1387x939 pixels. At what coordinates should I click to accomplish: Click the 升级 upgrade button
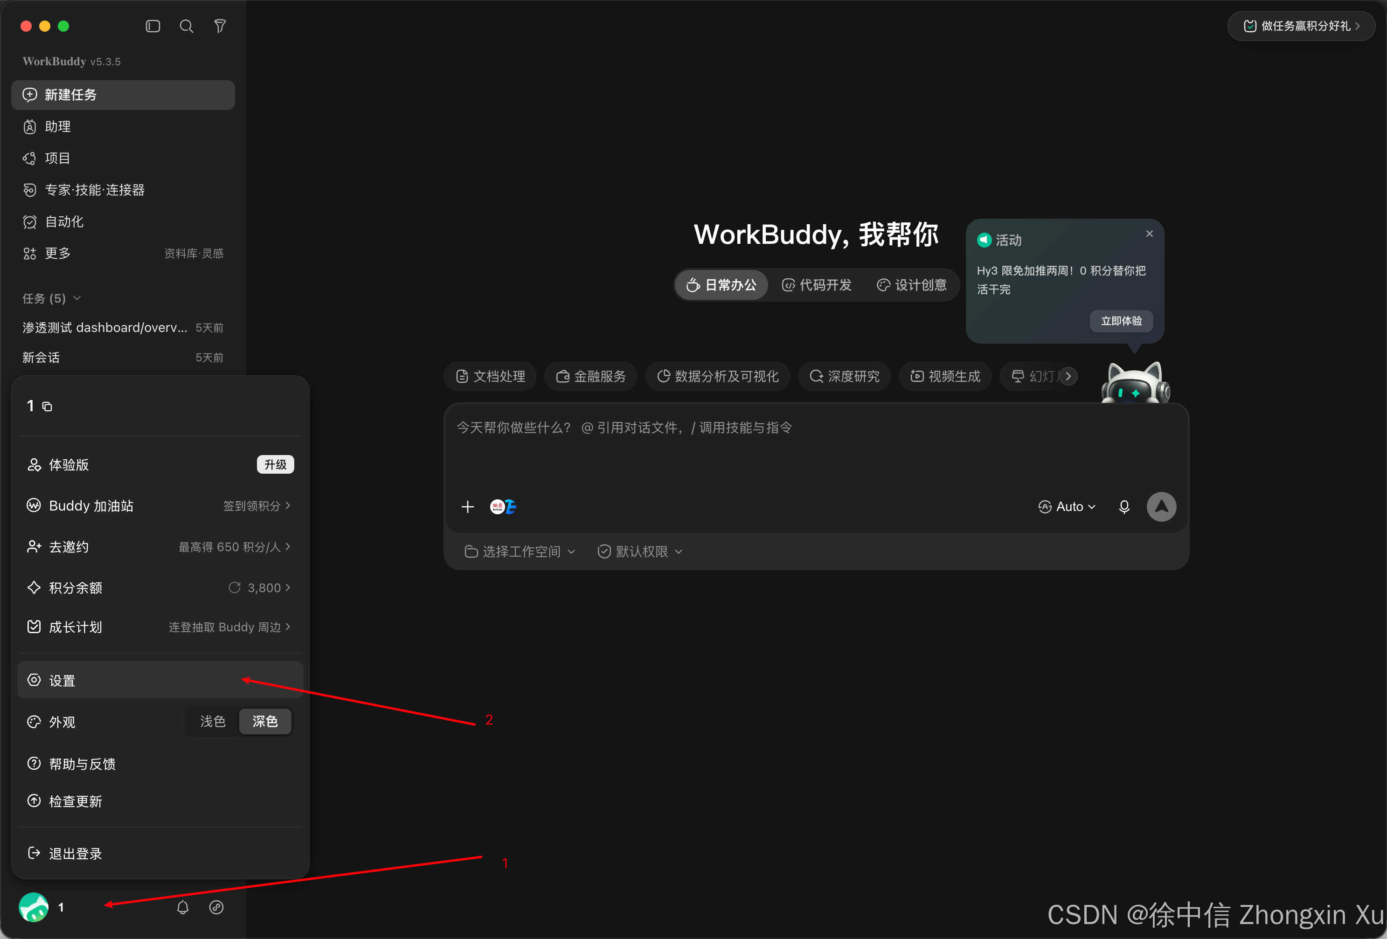click(275, 465)
